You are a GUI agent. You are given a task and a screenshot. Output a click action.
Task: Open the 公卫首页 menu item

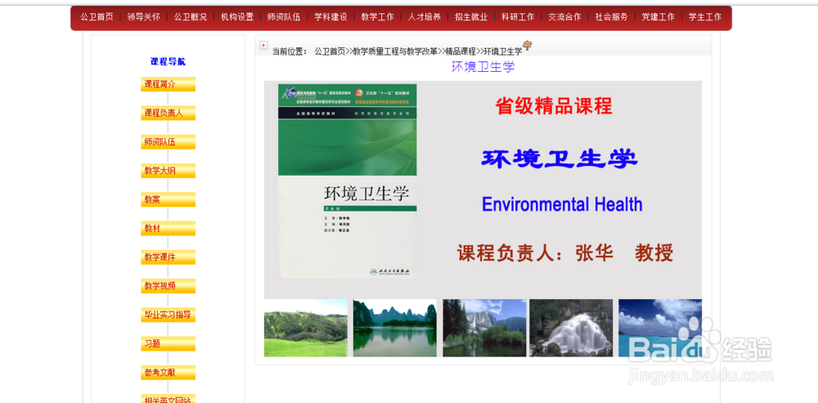[97, 17]
